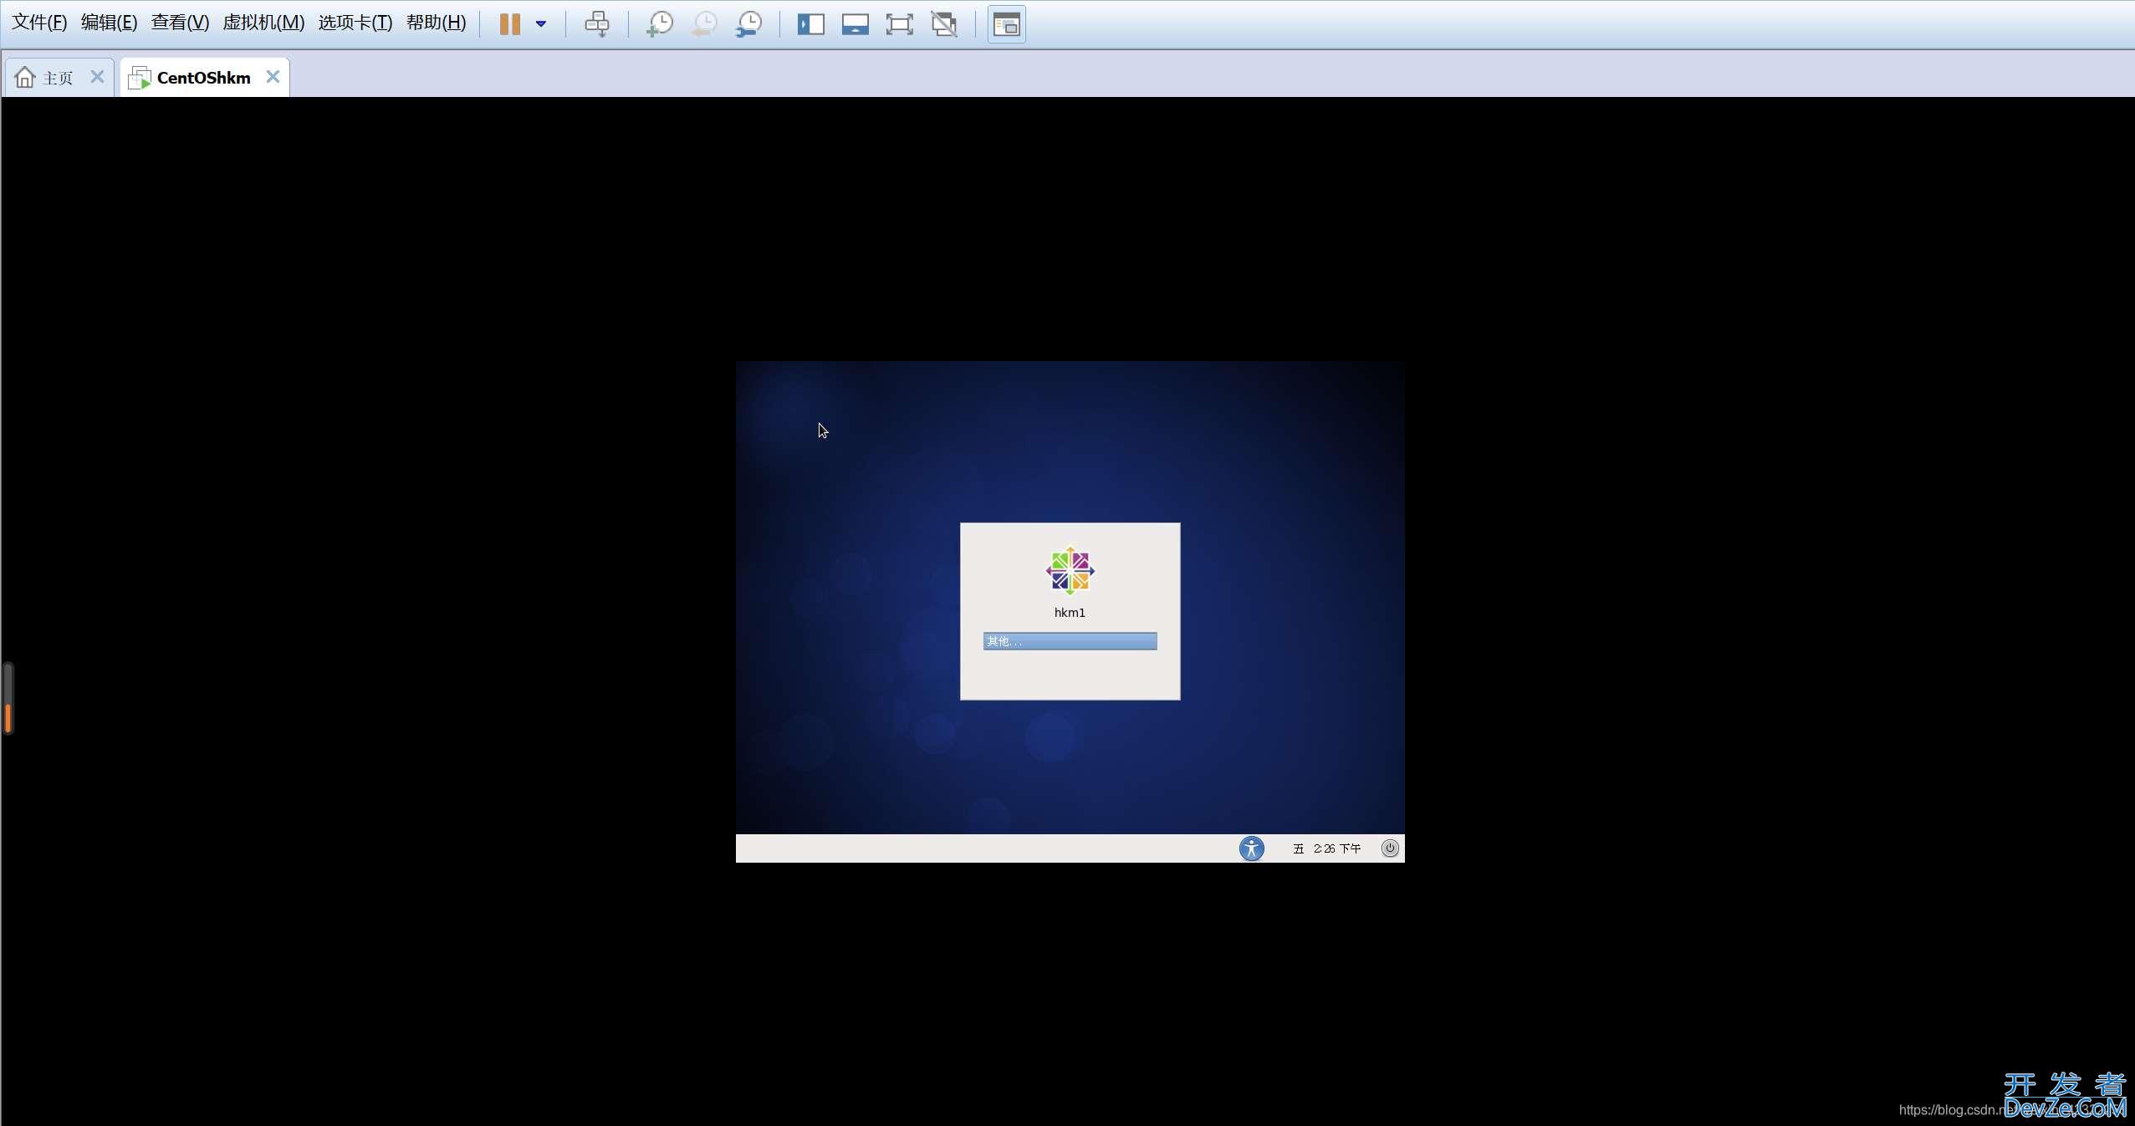Open the guest power options button
This screenshot has width=2135, height=1126.
coord(1390,848)
